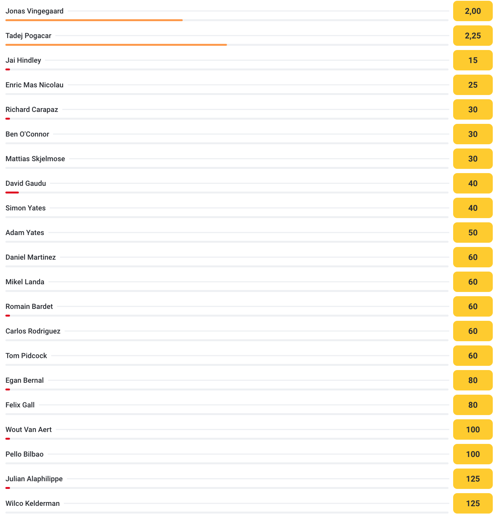497x517 pixels.
Task: Select the odds button next to Ben O'Connor
Action: 473,134
